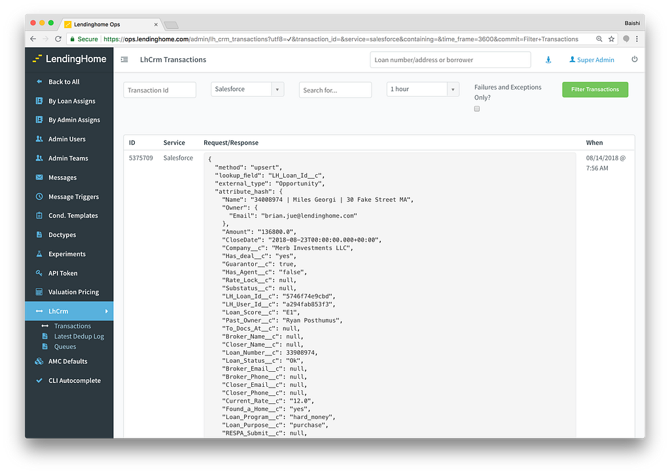Click the AMC Defaults cubes icon

pos(39,361)
